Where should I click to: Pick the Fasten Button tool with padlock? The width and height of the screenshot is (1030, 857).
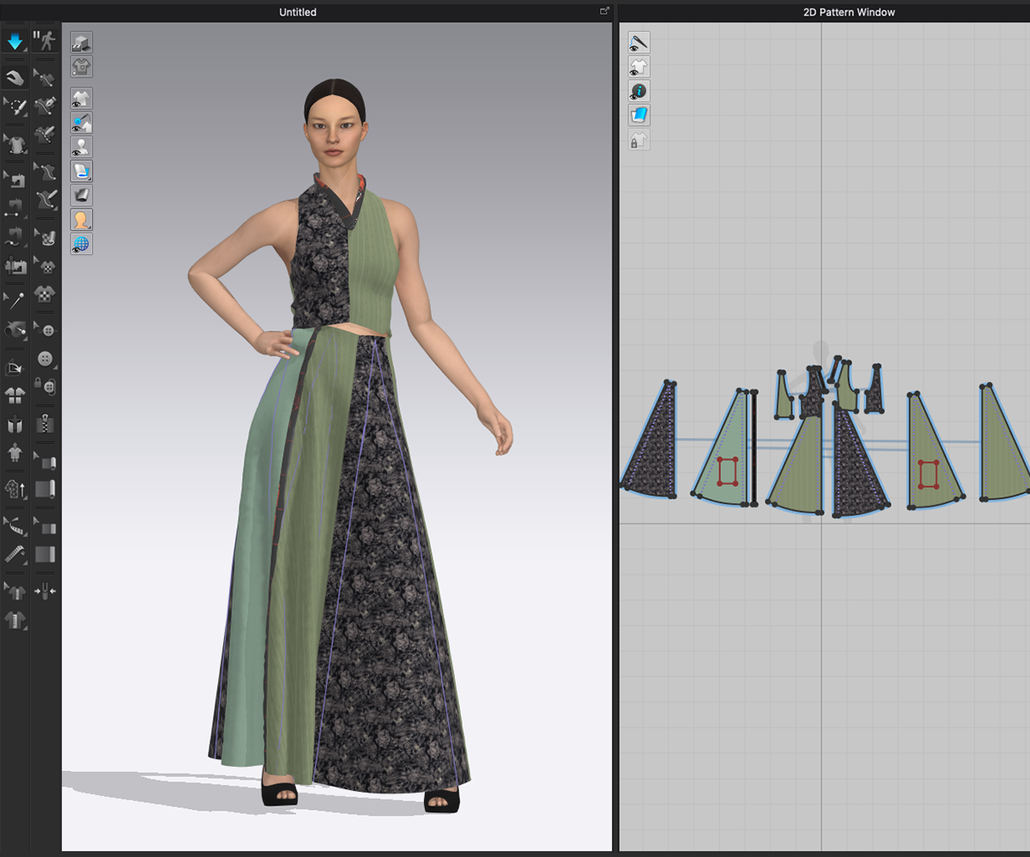pyautogui.click(x=45, y=386)
